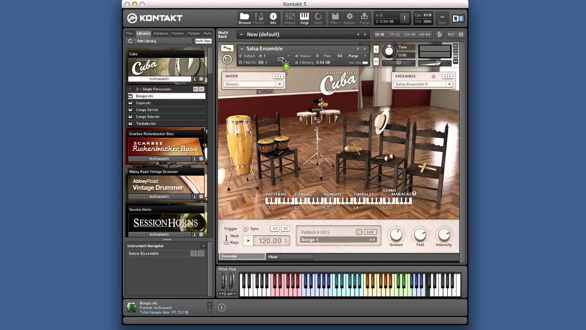Viewport: 586px width, 330px height.
Task: Open the Master editor panel
Action: coord(259,18)
